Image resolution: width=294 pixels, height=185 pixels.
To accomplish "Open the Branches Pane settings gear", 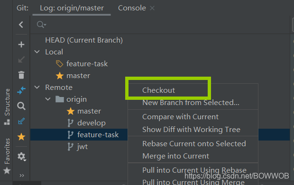I will coord(21,157).
